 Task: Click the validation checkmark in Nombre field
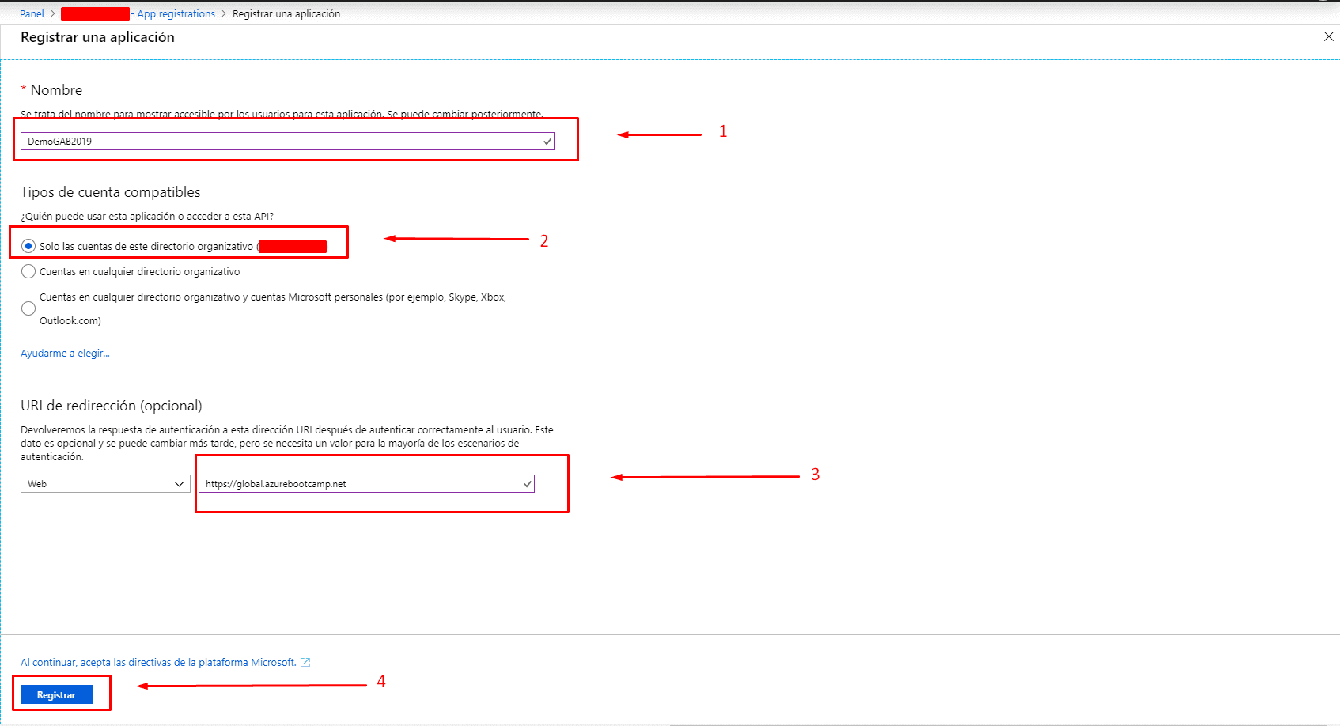(547, 142)
